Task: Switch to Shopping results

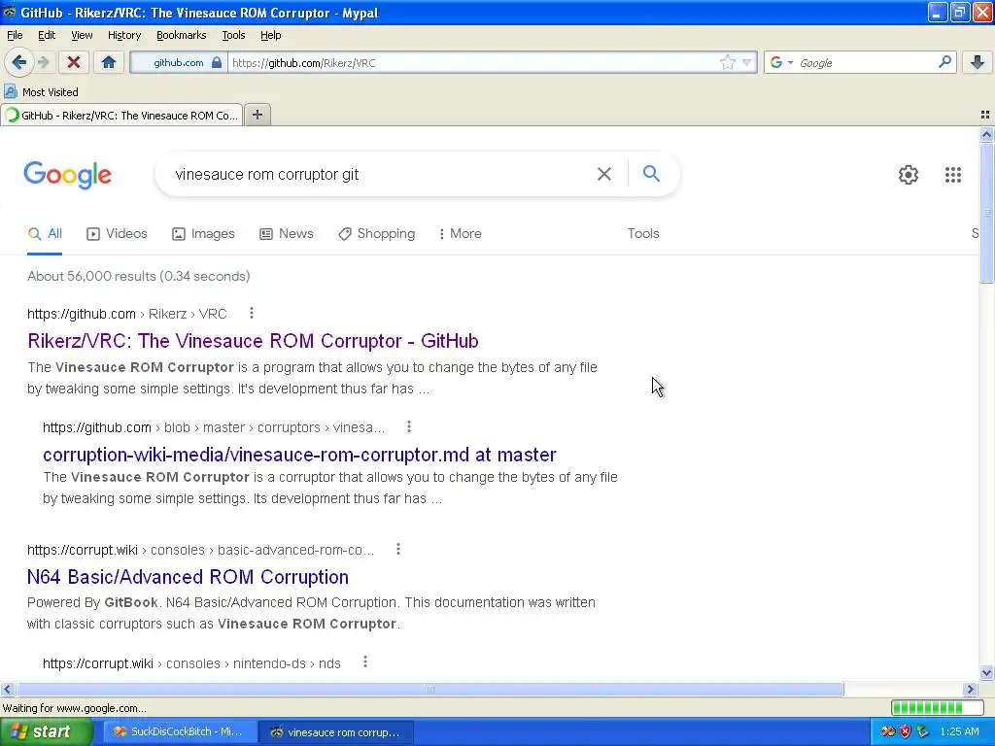Action: tap(376, 234)
